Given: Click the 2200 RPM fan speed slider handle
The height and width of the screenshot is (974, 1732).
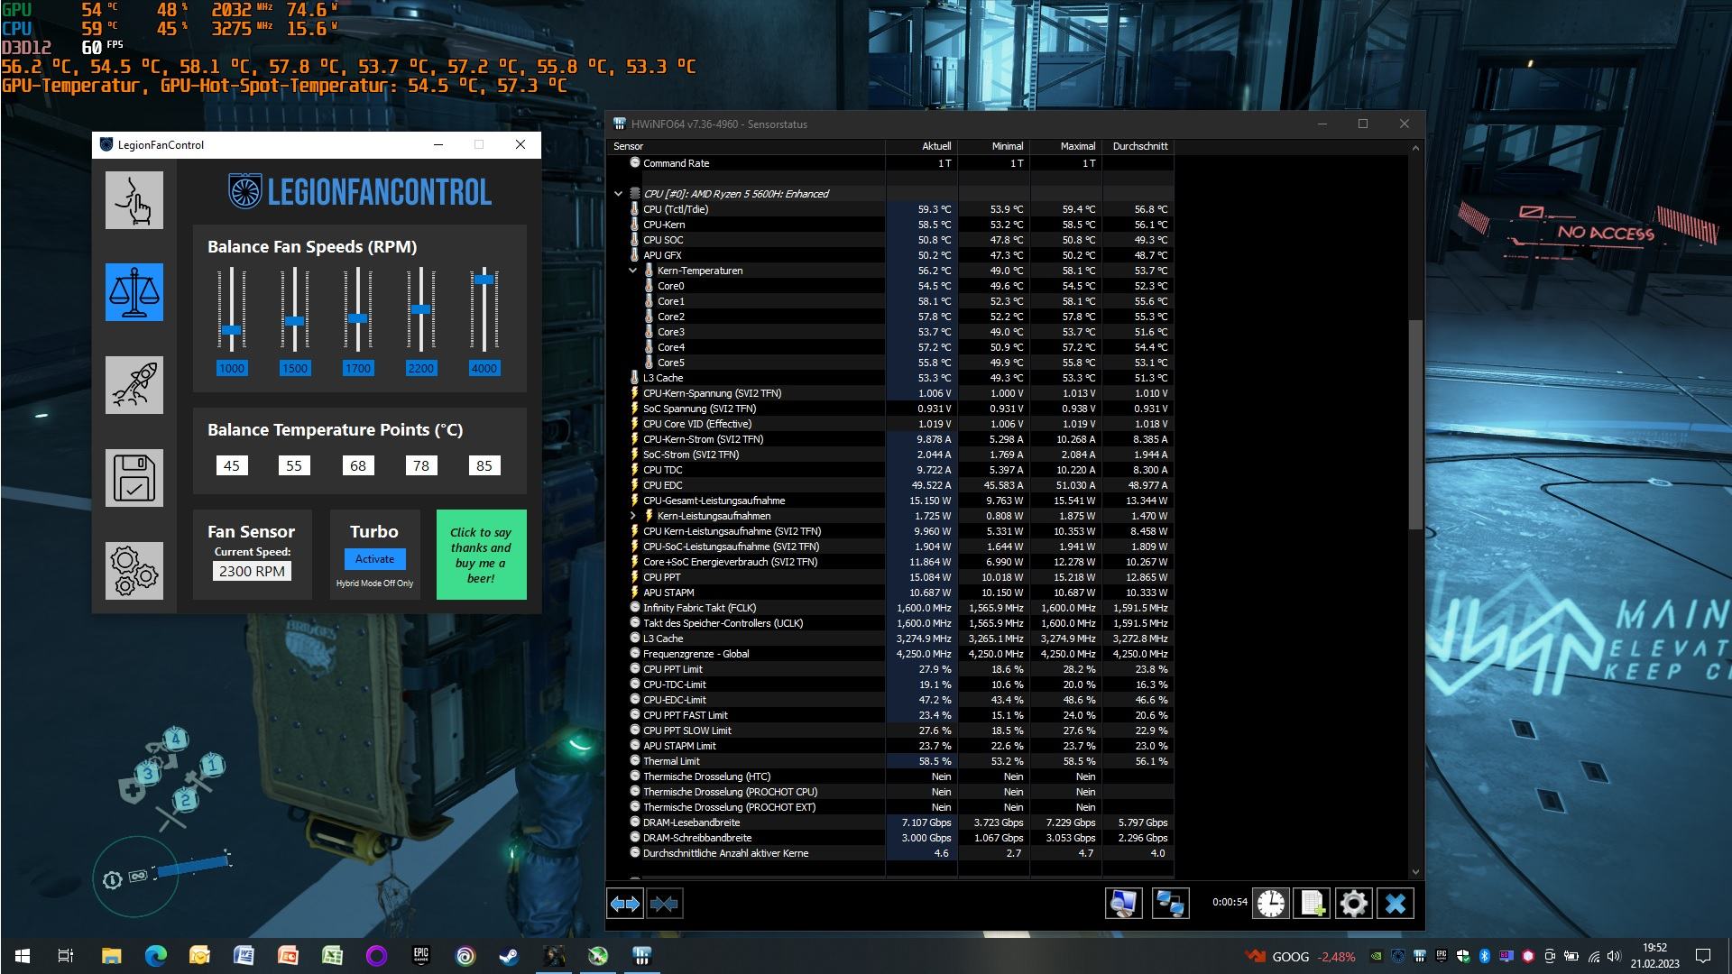Looking at the screenshot, I should (x=420, y=309).
